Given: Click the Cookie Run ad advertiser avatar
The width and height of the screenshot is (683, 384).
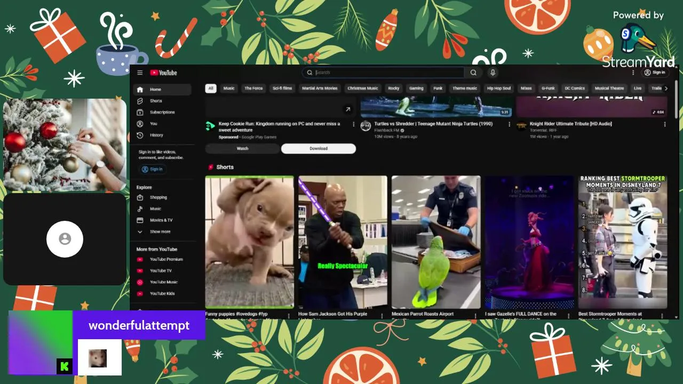Looking at the screenshot, I should pos(210,126).
